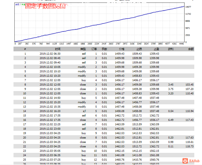The height and width of the screenshot is (165, 202).
Task: Click the 类型 column header
Action: (x=83, y=49)
